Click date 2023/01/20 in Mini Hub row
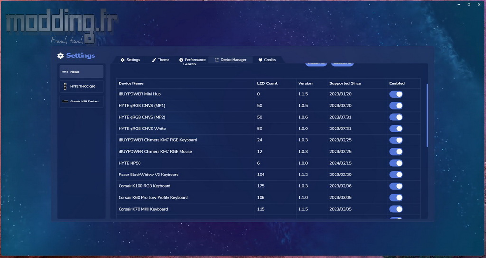 (x=340, y=94)
